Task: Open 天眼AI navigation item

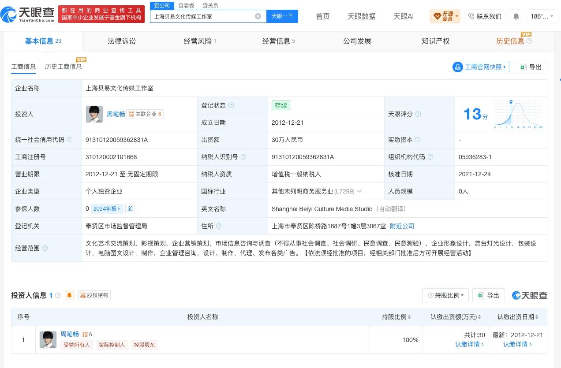Action: coord(404,16)
